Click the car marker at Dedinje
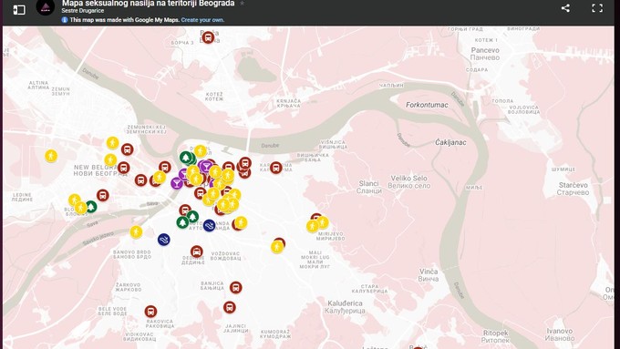The height and width of the screenshot is (349, 620). 197,251
